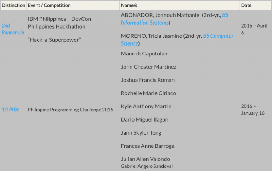
Task: Click the name John Chester Martinez
Action: point(148,67)
